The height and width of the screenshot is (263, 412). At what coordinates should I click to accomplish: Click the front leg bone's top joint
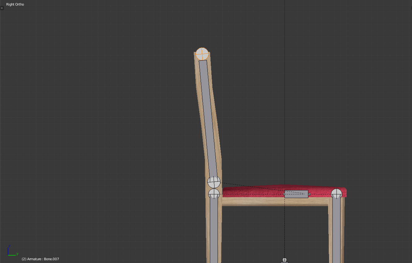pos(336,194)
